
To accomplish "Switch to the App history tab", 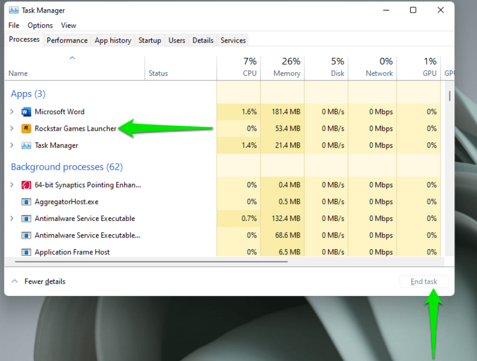I will pos(113,40).
